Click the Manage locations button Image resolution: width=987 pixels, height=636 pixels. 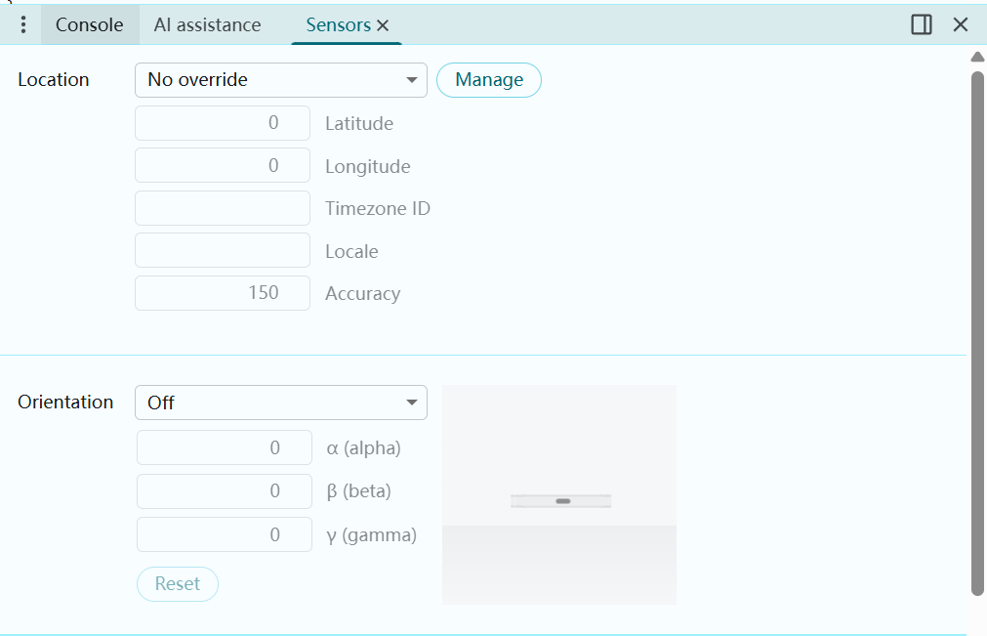point(488,80)
